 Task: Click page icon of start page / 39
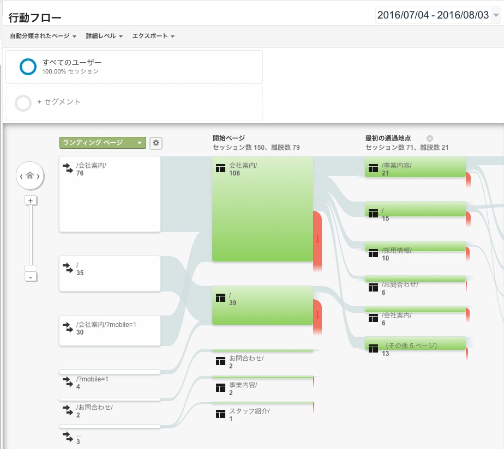pos(220,298)
